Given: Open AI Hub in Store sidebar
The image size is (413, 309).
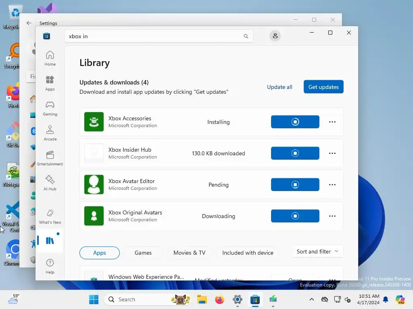Looking at the screenshot, I should pyautogui.click(x=50, y=183).
